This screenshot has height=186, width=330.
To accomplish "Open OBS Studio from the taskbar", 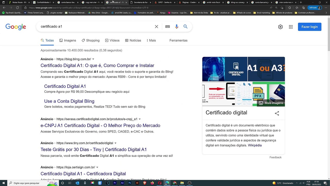I will pyautogui.click(x=189, y=183).
